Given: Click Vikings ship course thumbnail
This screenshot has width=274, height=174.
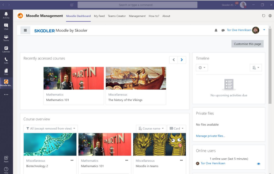Looking at the screenshot, I should [136, 78].
